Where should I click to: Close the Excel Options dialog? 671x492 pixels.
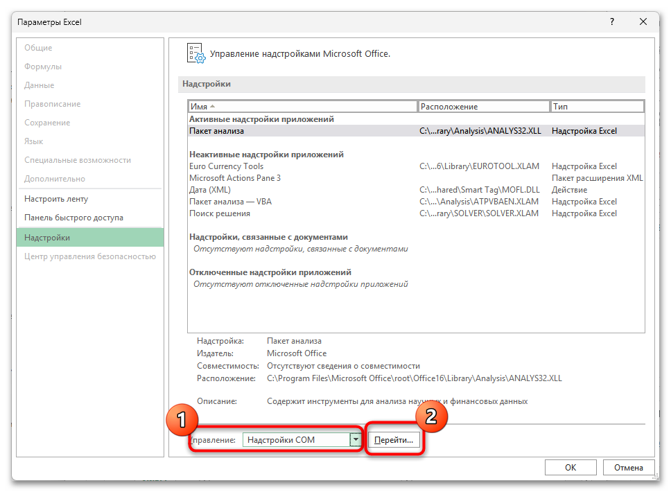(643, 22)
